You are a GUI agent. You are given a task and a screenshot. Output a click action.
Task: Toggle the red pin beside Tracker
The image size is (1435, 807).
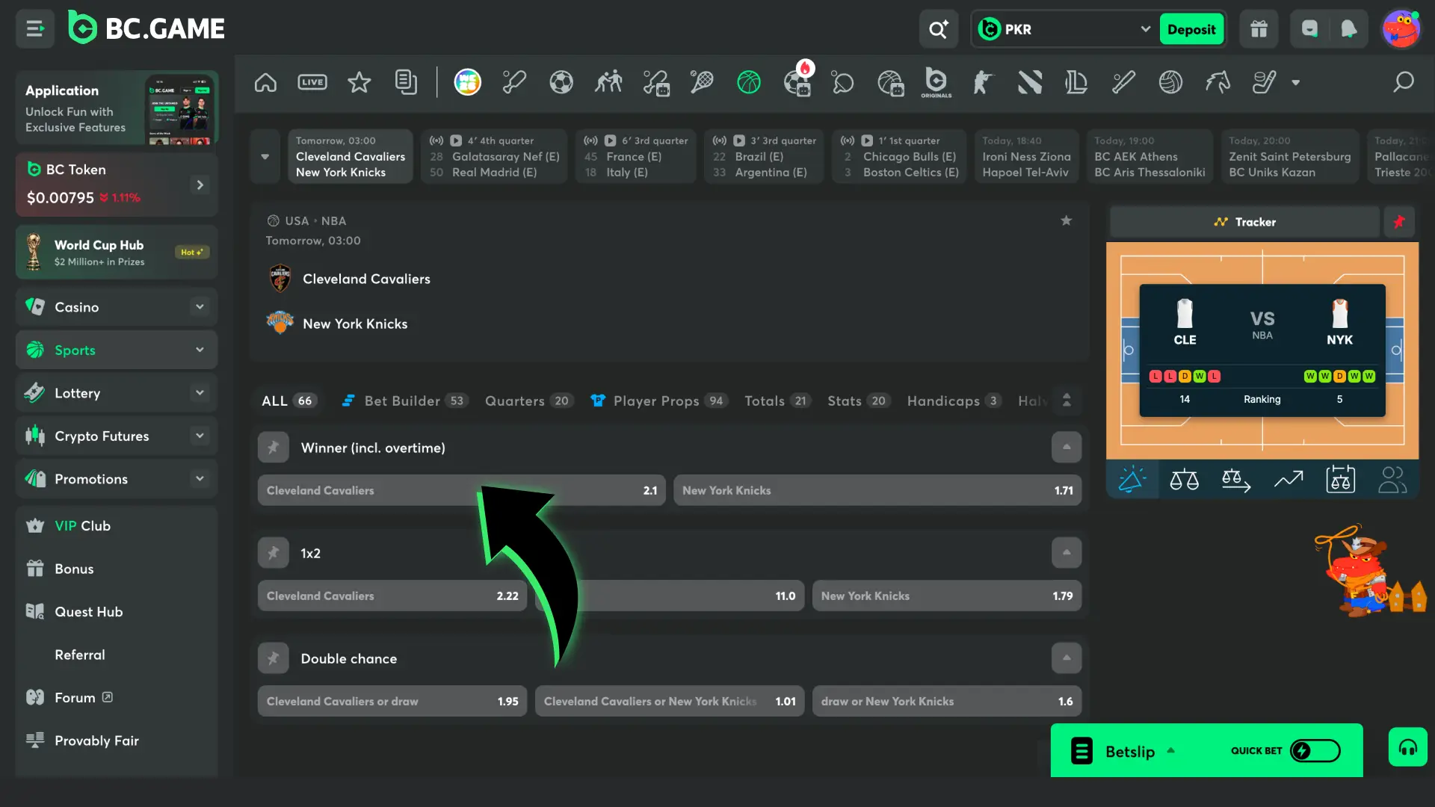[x=1399, y=222]
